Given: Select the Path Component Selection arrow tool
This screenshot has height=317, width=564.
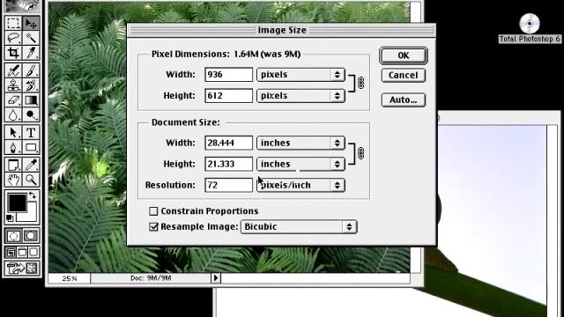Looking at the screenshot, I should [x=13, y=132].
